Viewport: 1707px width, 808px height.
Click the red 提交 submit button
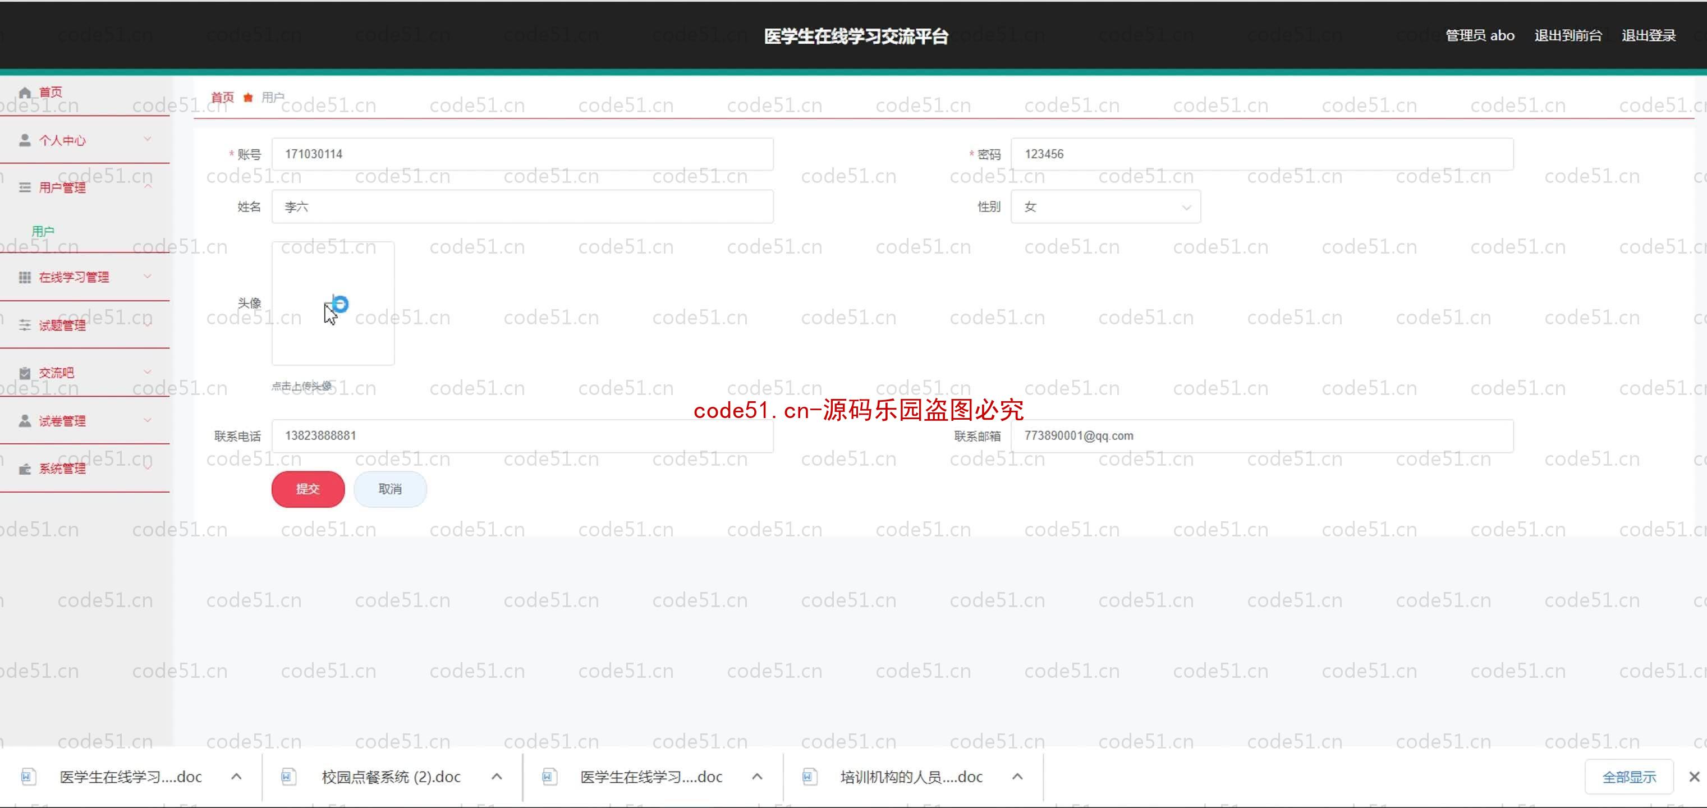[308, 489]
